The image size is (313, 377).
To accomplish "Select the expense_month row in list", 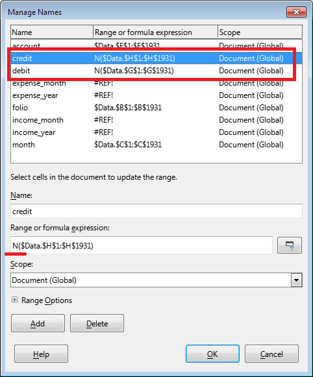I will click(x=156, y=83).
